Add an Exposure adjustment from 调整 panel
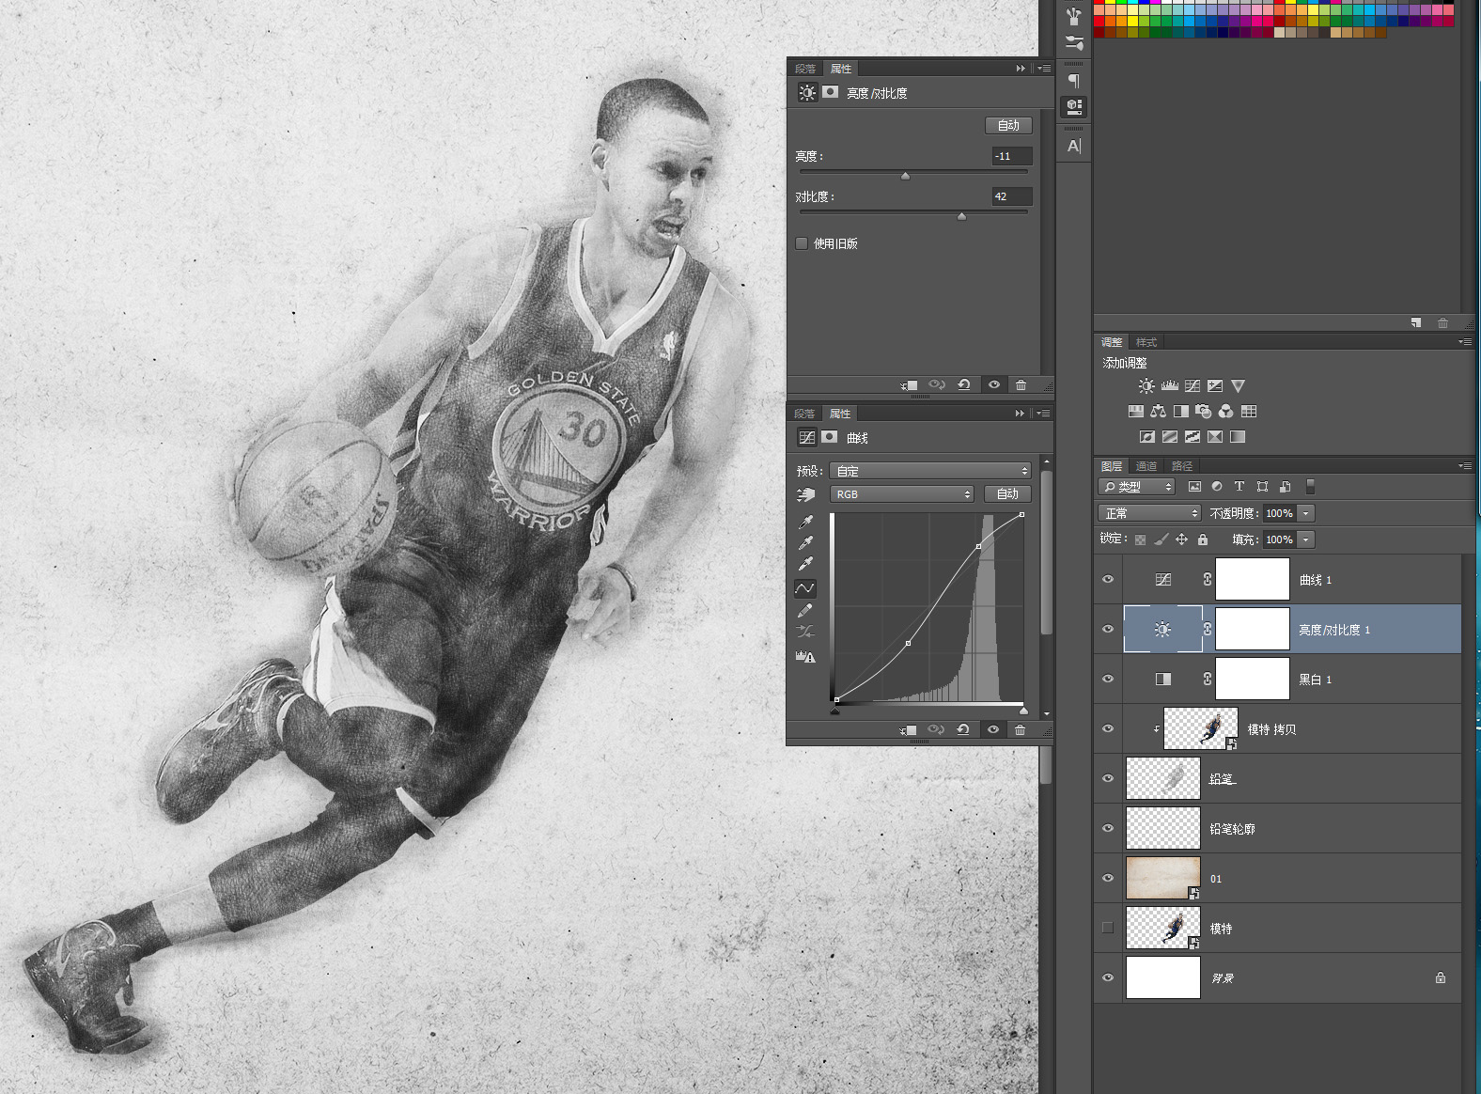 tap(1215, 386)
